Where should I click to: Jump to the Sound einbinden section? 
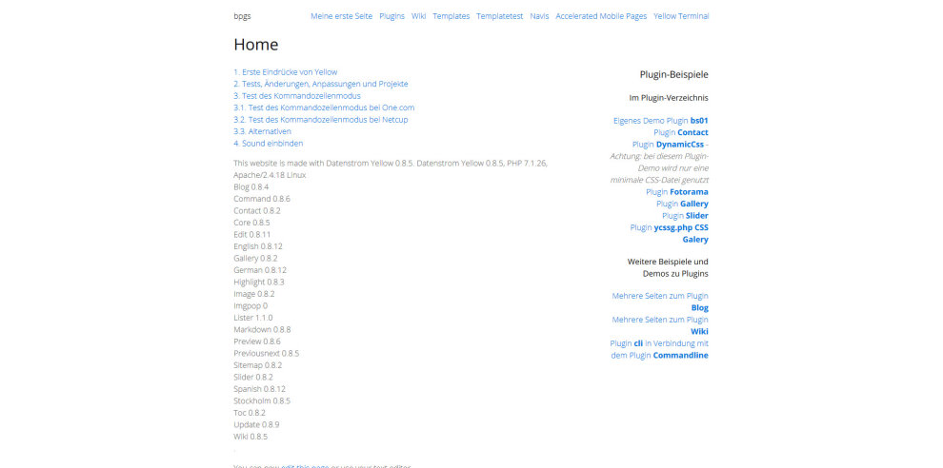[x=268, y=144]
